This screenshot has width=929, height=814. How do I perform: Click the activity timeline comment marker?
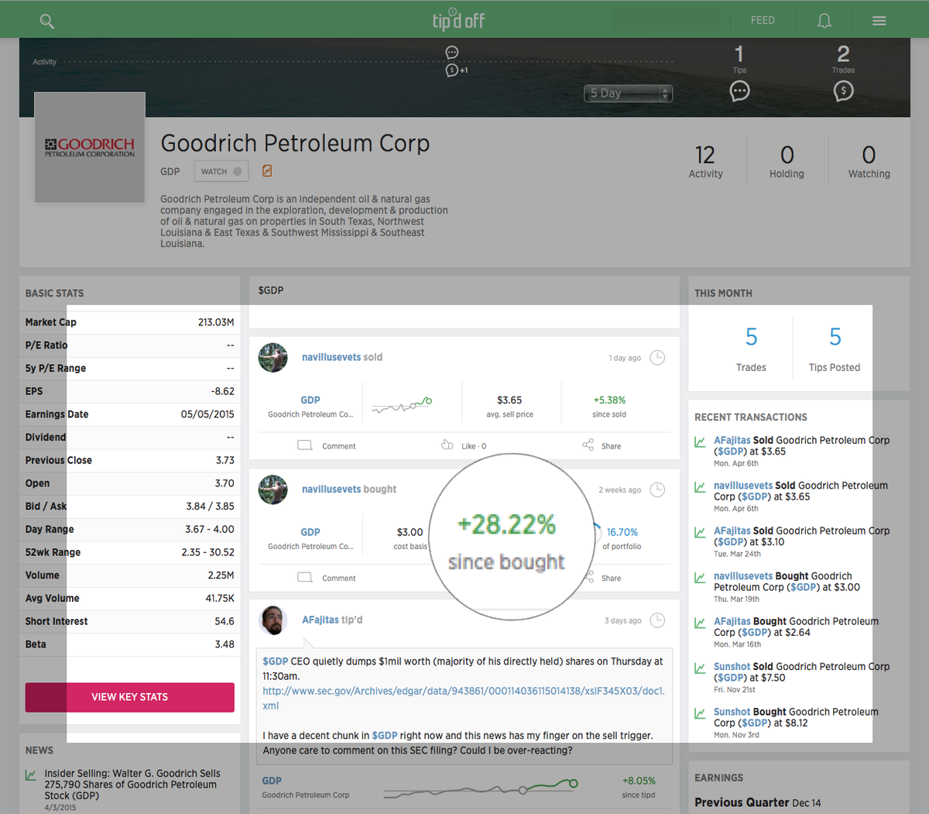point(452,53)
